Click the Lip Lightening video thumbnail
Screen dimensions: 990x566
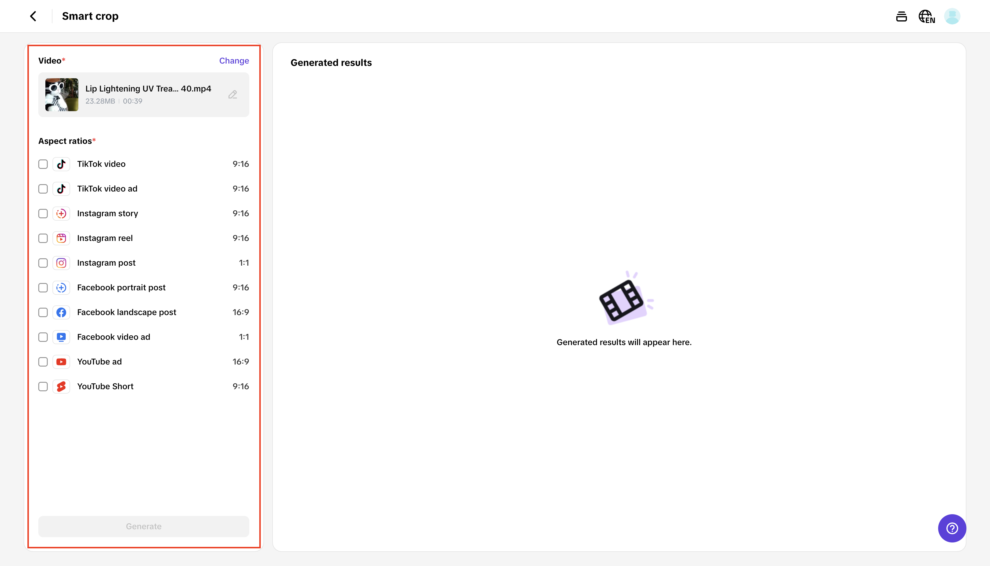[62, 94]
